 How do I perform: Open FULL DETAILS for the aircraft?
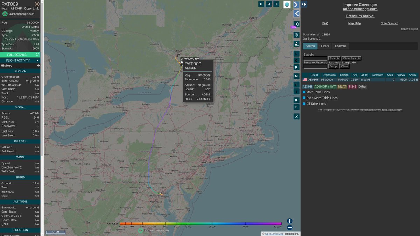tap(20, 55)
